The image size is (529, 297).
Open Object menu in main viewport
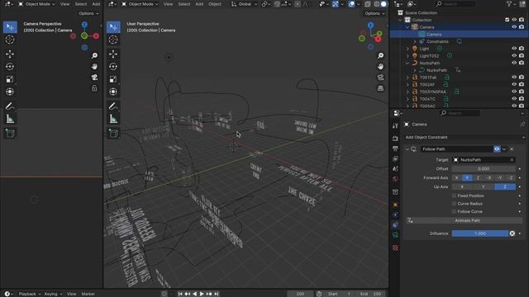point(215,4)
